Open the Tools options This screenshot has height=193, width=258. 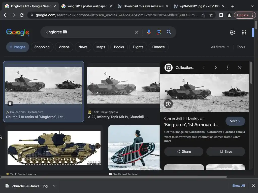[241, 47]
